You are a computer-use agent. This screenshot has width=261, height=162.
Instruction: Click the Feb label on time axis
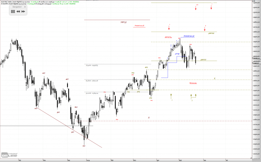pos(112,160)
